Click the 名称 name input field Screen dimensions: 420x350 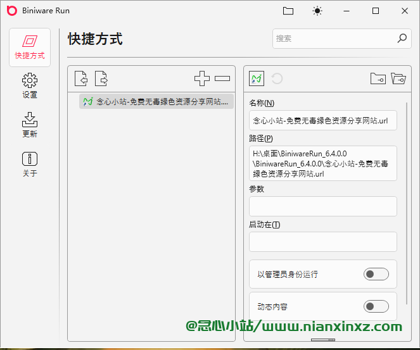pyautogui.click(x=323, y=120)
